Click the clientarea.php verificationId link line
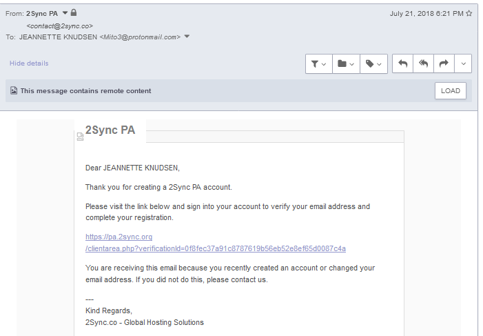This screenshot has width=483, height=336. (x=216, y=248)
